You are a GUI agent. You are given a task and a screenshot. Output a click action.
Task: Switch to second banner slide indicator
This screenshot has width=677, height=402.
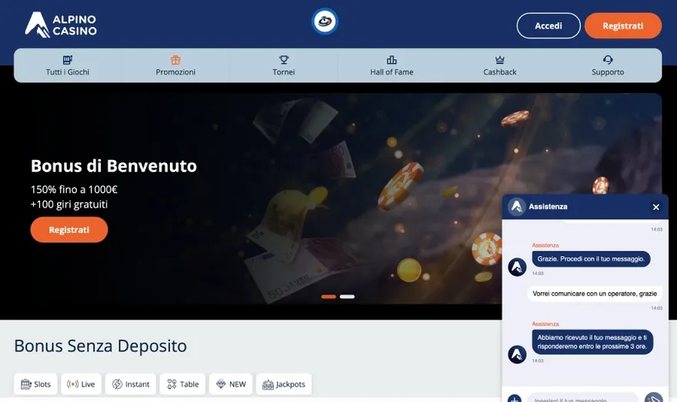(x=347, y=297)
